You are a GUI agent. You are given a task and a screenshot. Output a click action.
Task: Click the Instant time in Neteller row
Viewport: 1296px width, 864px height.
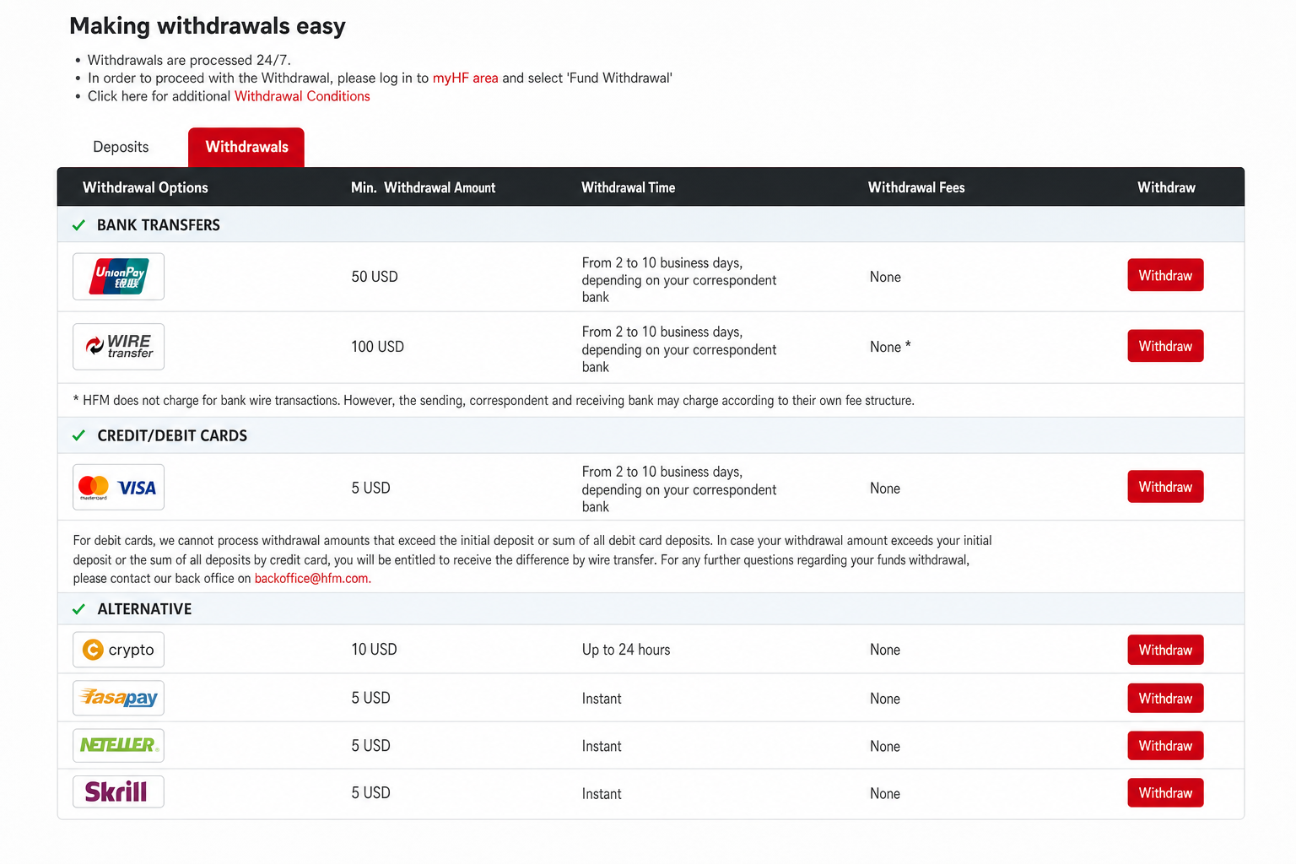(602, 746)
